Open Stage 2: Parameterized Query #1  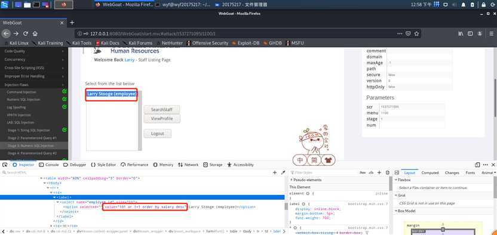[x=32, y=138]
